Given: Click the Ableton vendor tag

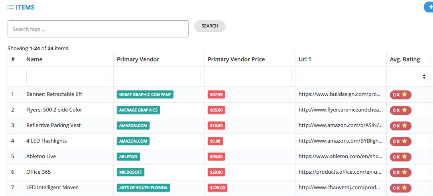Looking at the screenshot, I should pos(128,157).
